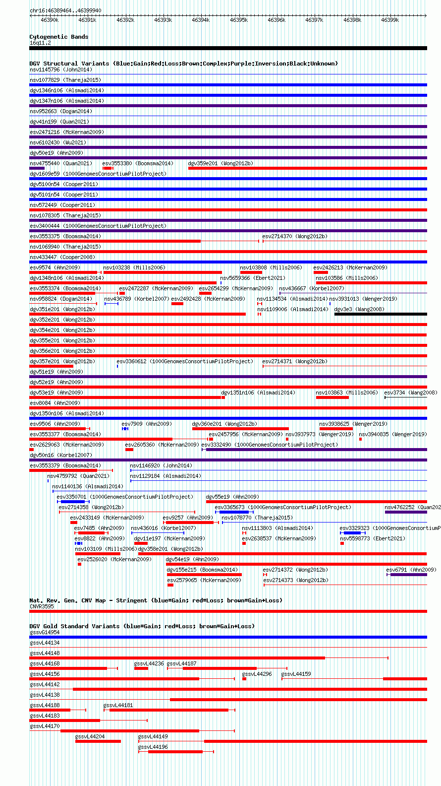
Task: Click esv3734 (Wang2008) label
Action: [x=411, y=393]
